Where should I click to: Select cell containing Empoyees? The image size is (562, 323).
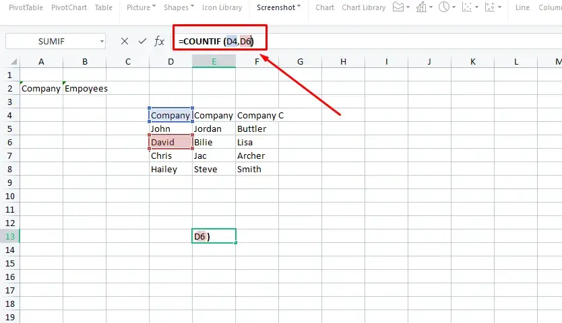[x=85, y=88]
